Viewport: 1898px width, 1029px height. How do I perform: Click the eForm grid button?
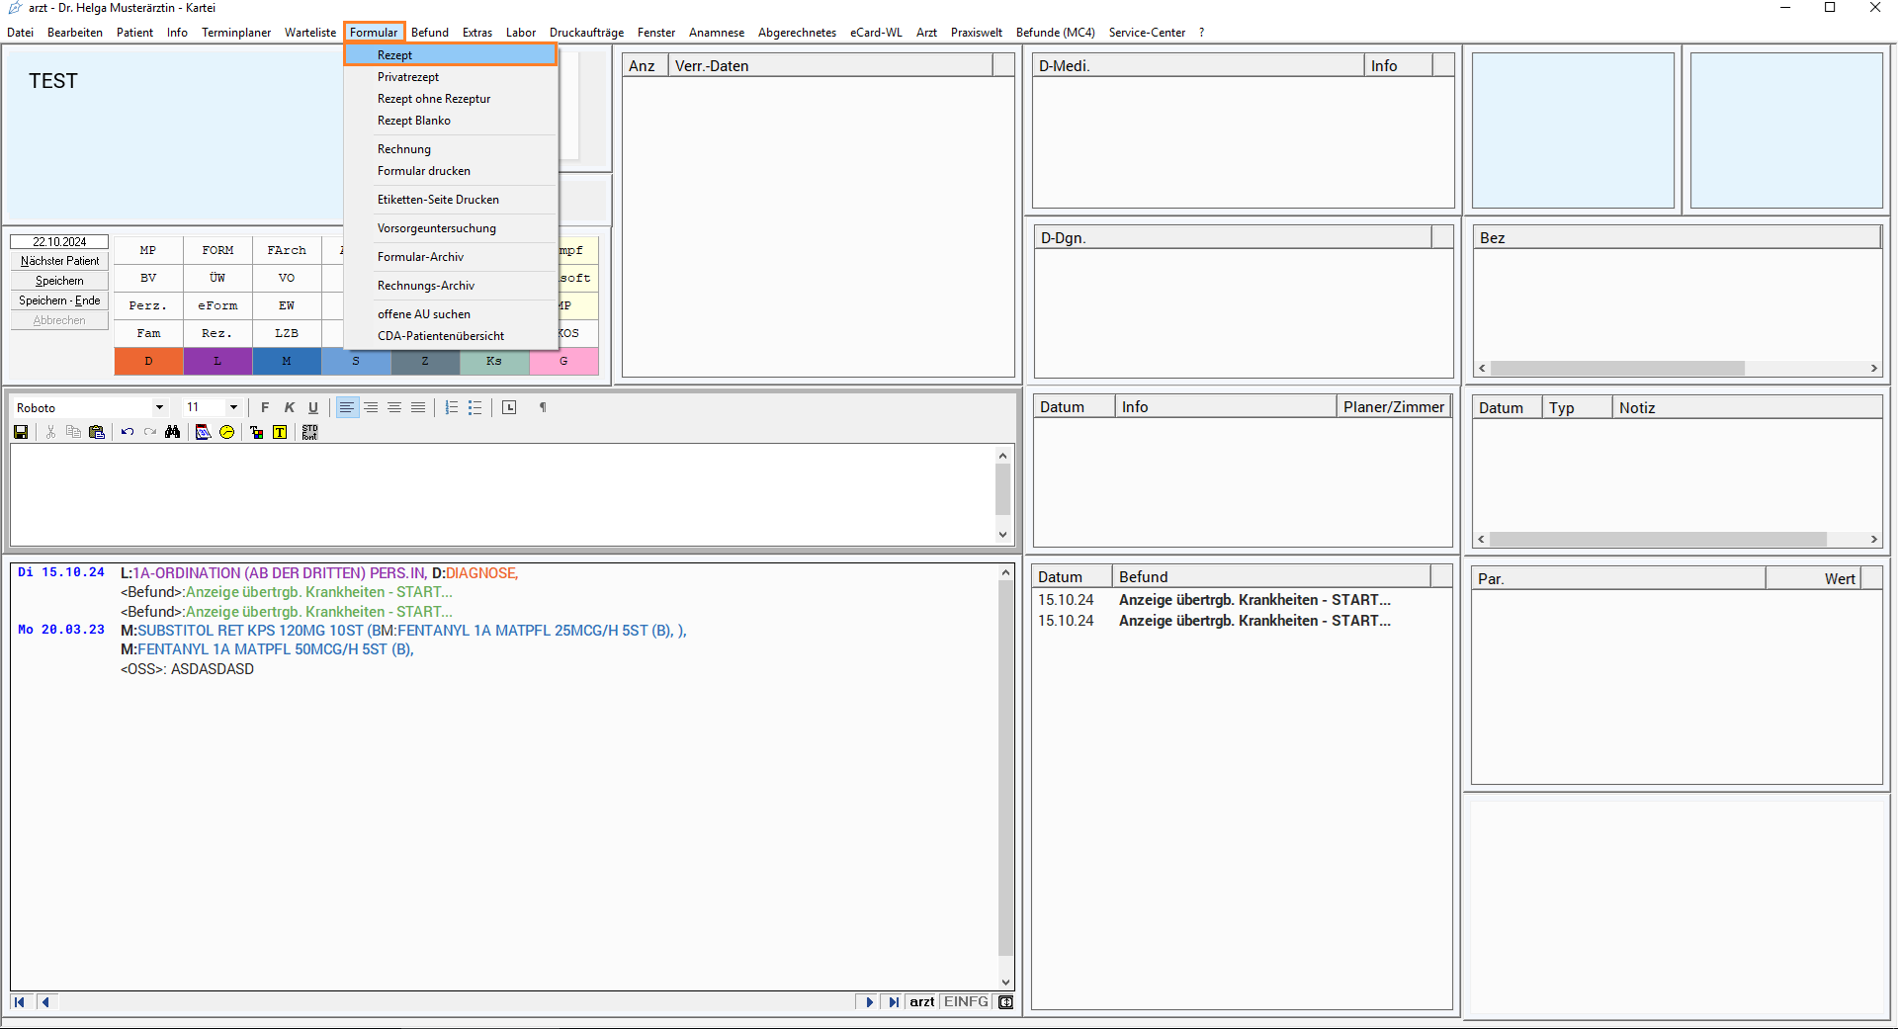click(x=217, y=305)
